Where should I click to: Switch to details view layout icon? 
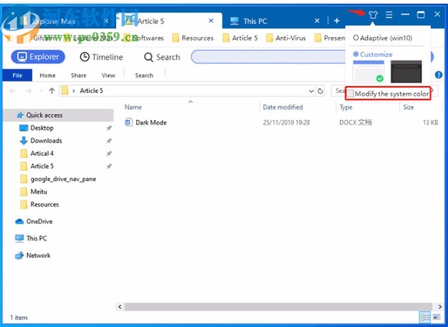pos(425,317)
